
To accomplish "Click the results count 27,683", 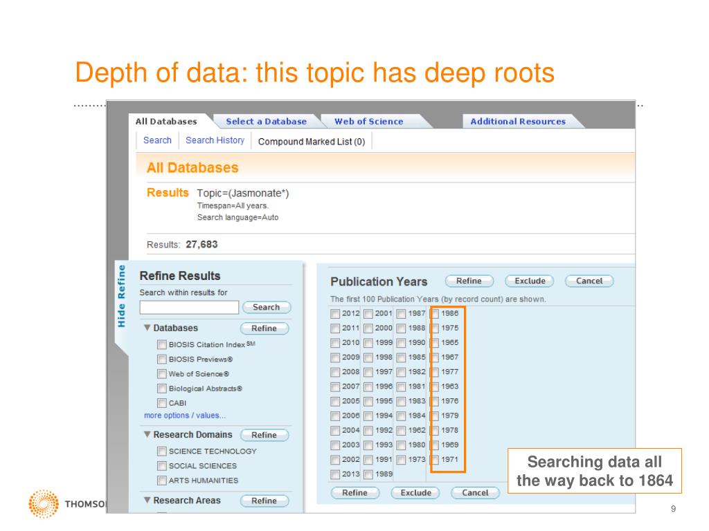I will pyautogui.click(x=201, y=245).
